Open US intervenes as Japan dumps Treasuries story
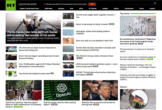The image size is (162, 110). (x=37, y=49)
